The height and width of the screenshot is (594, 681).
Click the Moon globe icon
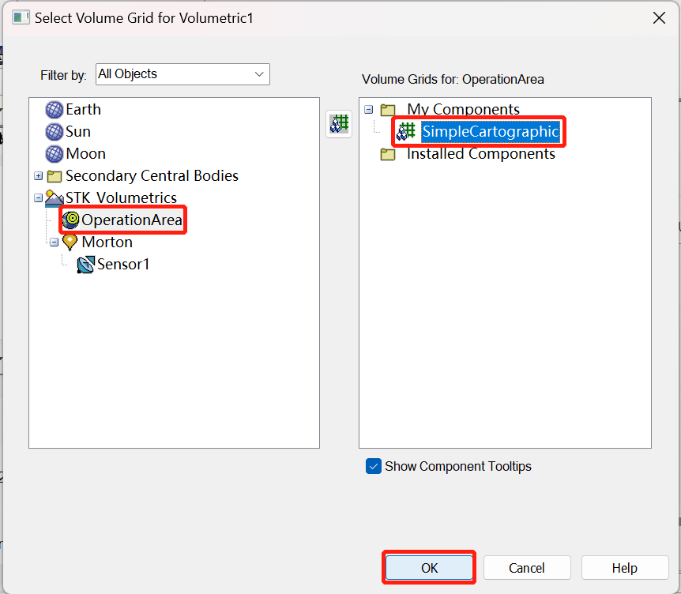click(x=55, y=154)
